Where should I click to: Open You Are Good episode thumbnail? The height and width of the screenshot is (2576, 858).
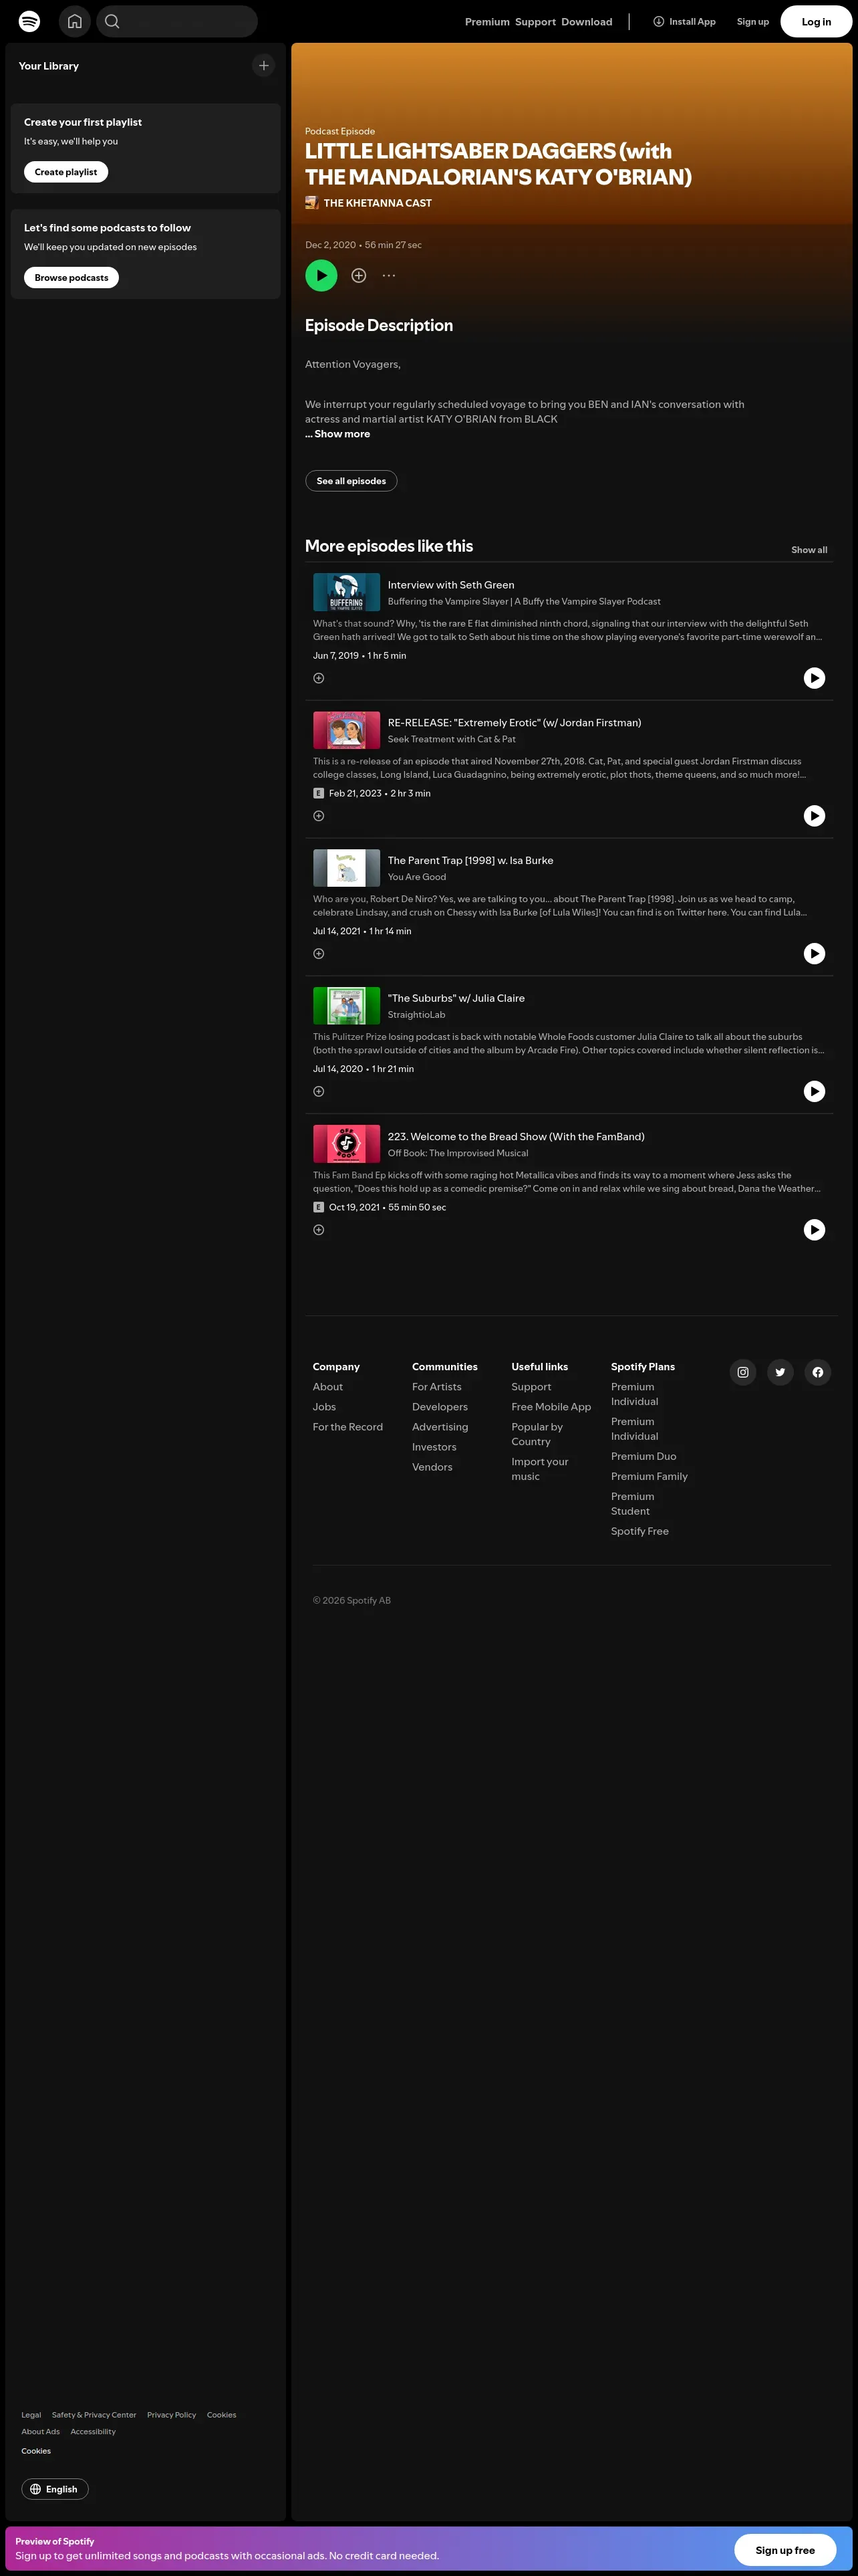tap(347, 868)
